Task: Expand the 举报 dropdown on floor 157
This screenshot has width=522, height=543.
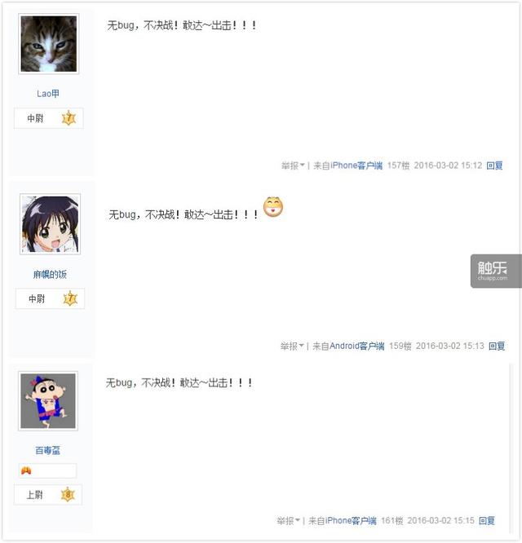Action: click(293, 166)
